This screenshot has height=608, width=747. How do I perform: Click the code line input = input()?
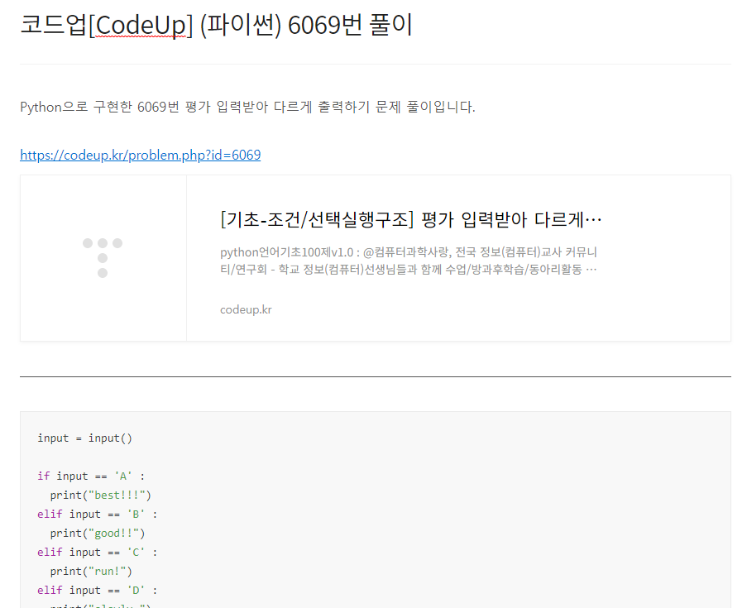click(85, 438)
